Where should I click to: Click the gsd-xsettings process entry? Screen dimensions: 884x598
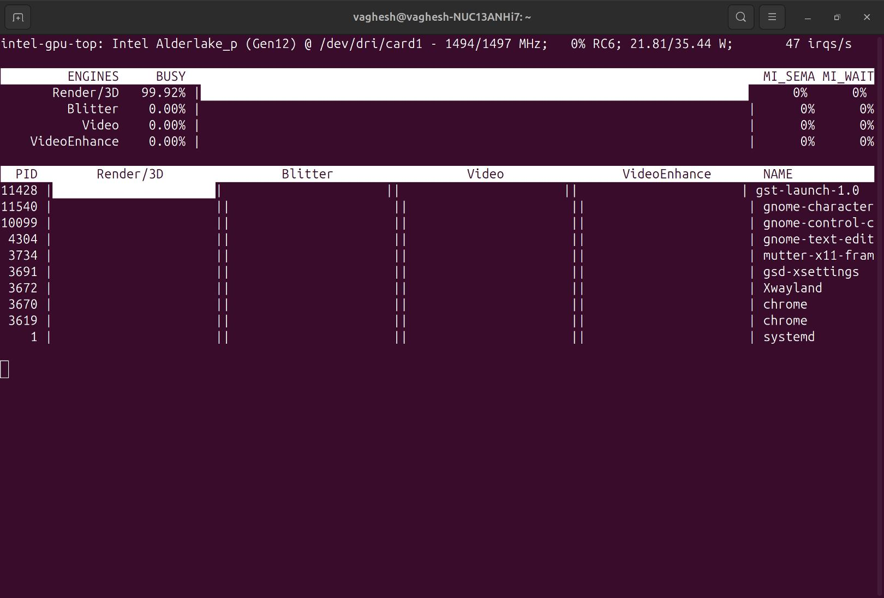click(810, 272)
